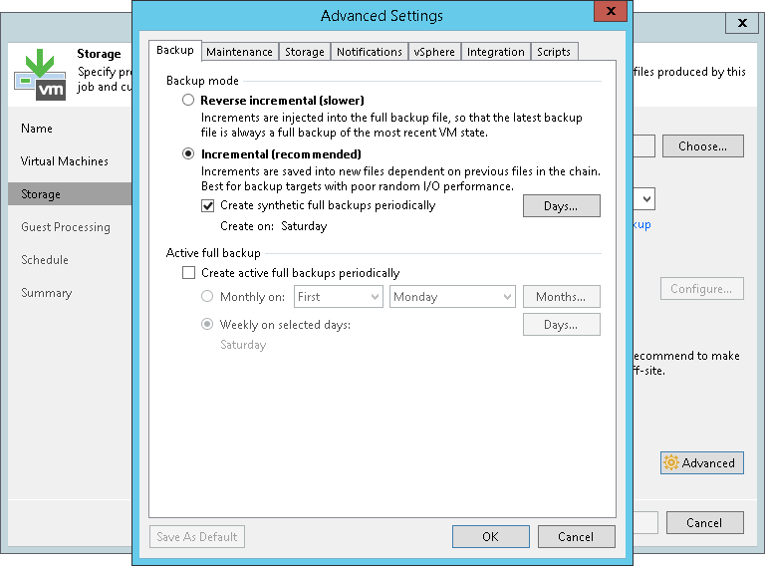Select Reverse incremental (slower) mode
This screenshot has height=566, width=765.
(188, 100)
